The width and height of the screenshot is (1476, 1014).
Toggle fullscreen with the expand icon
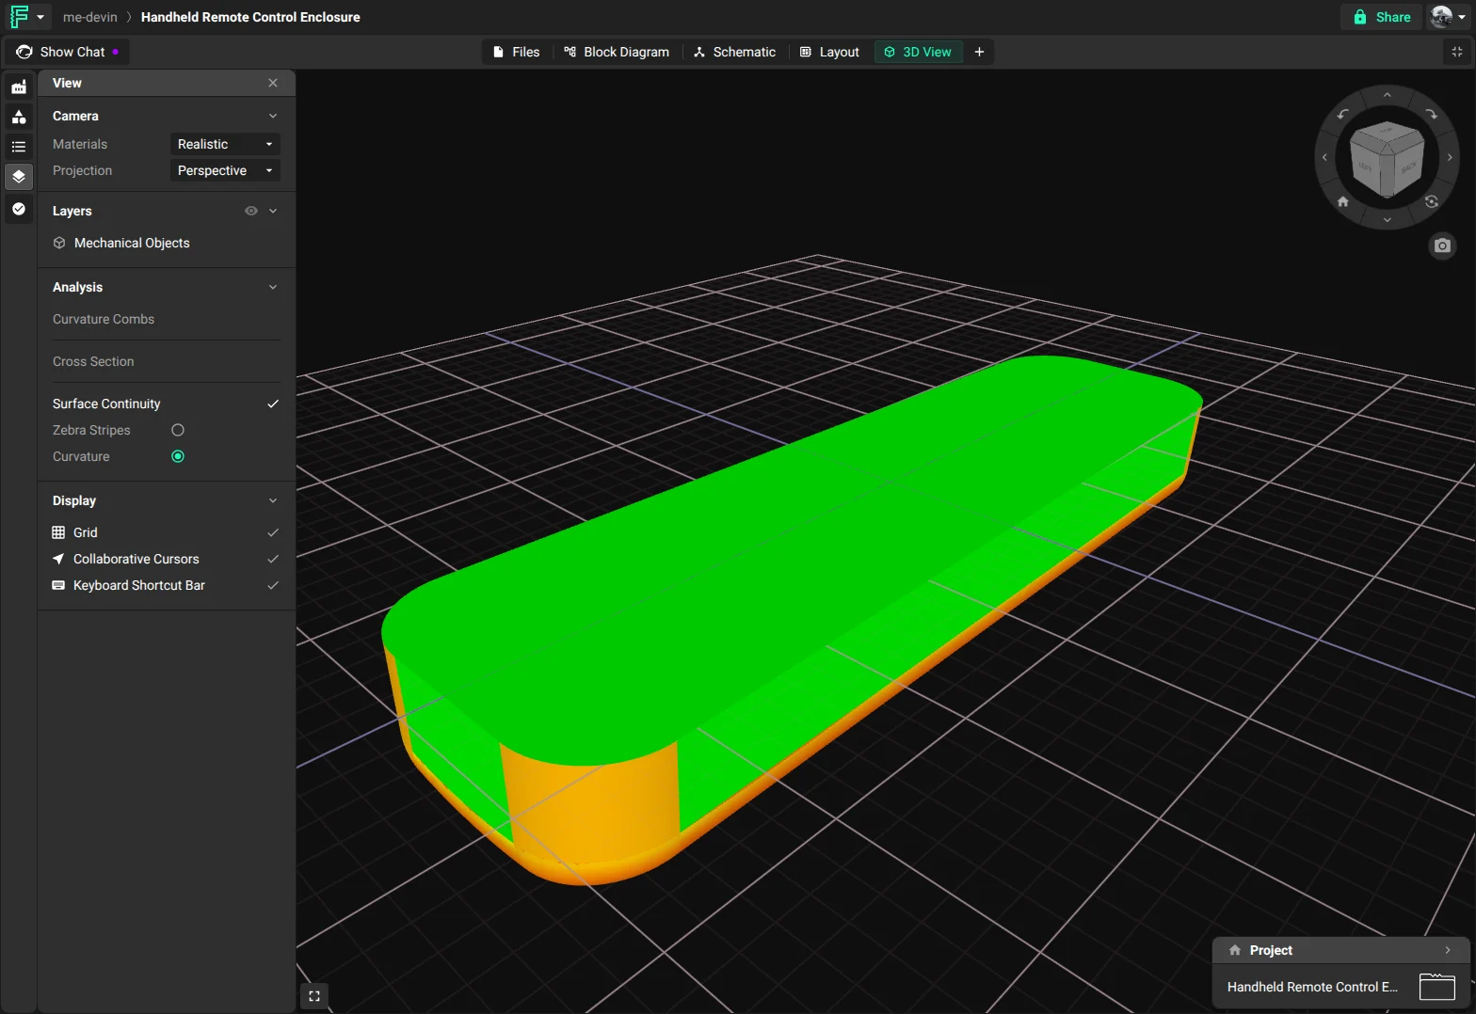click(314, 995)
